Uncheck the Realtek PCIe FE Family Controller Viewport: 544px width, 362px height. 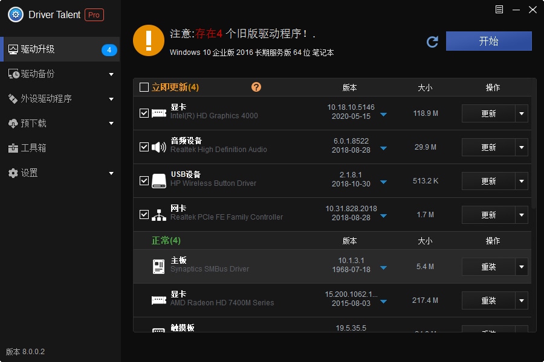[144, 214]
